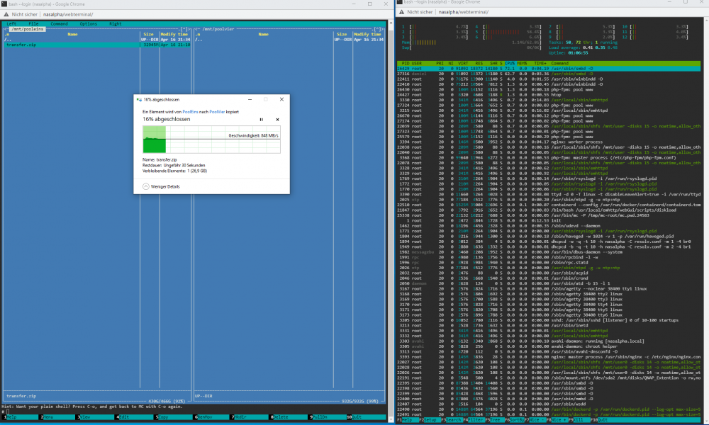
Task: Click htop F6 SortBy
Action: click(514, 420)
